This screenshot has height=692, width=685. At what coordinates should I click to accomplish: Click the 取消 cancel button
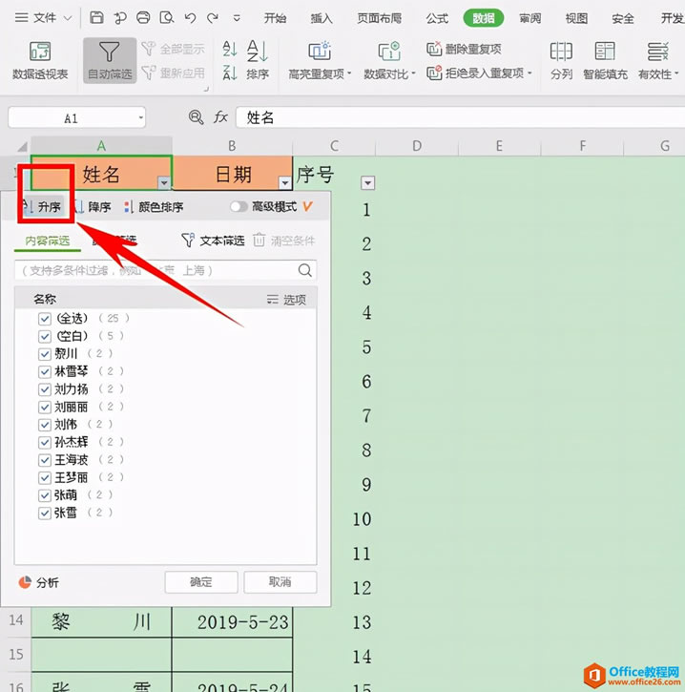click(280, 582)
